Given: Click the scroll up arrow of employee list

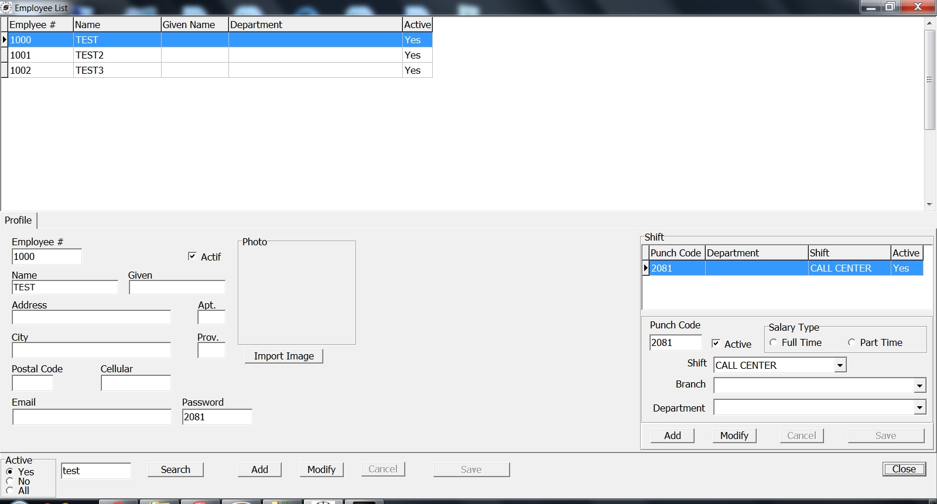Looking at the screenshot, I should pos(929,23).
